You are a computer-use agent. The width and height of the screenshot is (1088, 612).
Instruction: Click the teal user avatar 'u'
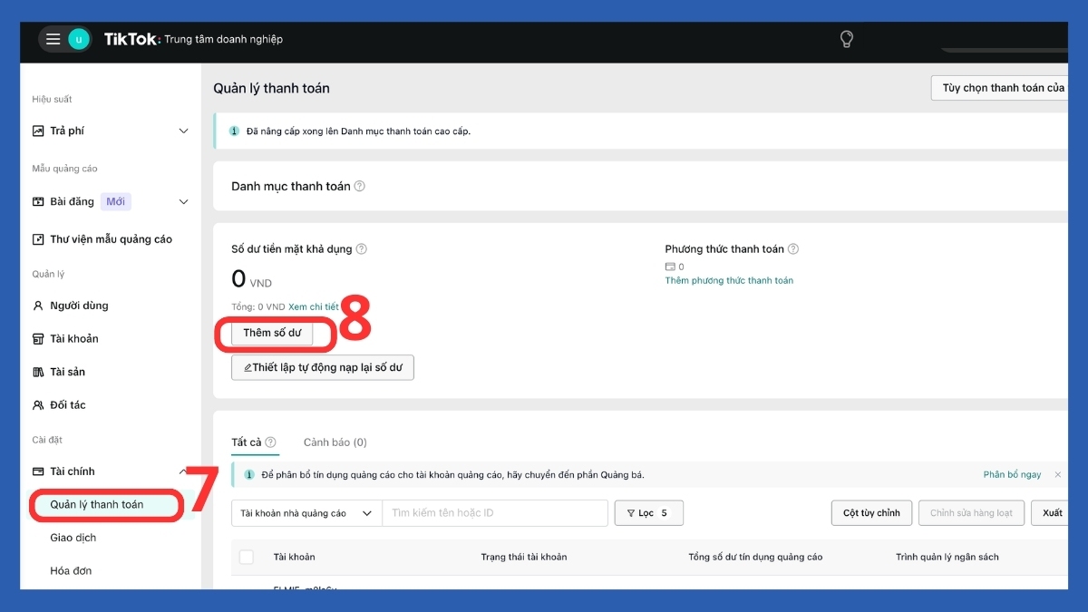point(79,39)
